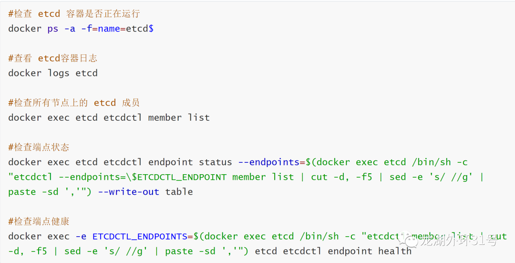Click 'etcd etcdctl endpoint health' text

coord(333,251)
